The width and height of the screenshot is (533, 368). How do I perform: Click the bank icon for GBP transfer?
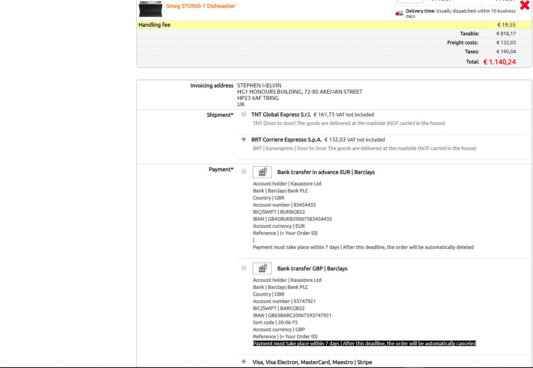(x=262, y=268)
